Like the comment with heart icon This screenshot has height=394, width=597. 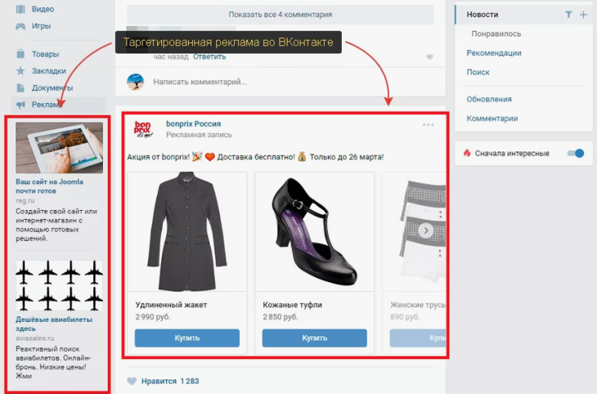coord(430,56)
